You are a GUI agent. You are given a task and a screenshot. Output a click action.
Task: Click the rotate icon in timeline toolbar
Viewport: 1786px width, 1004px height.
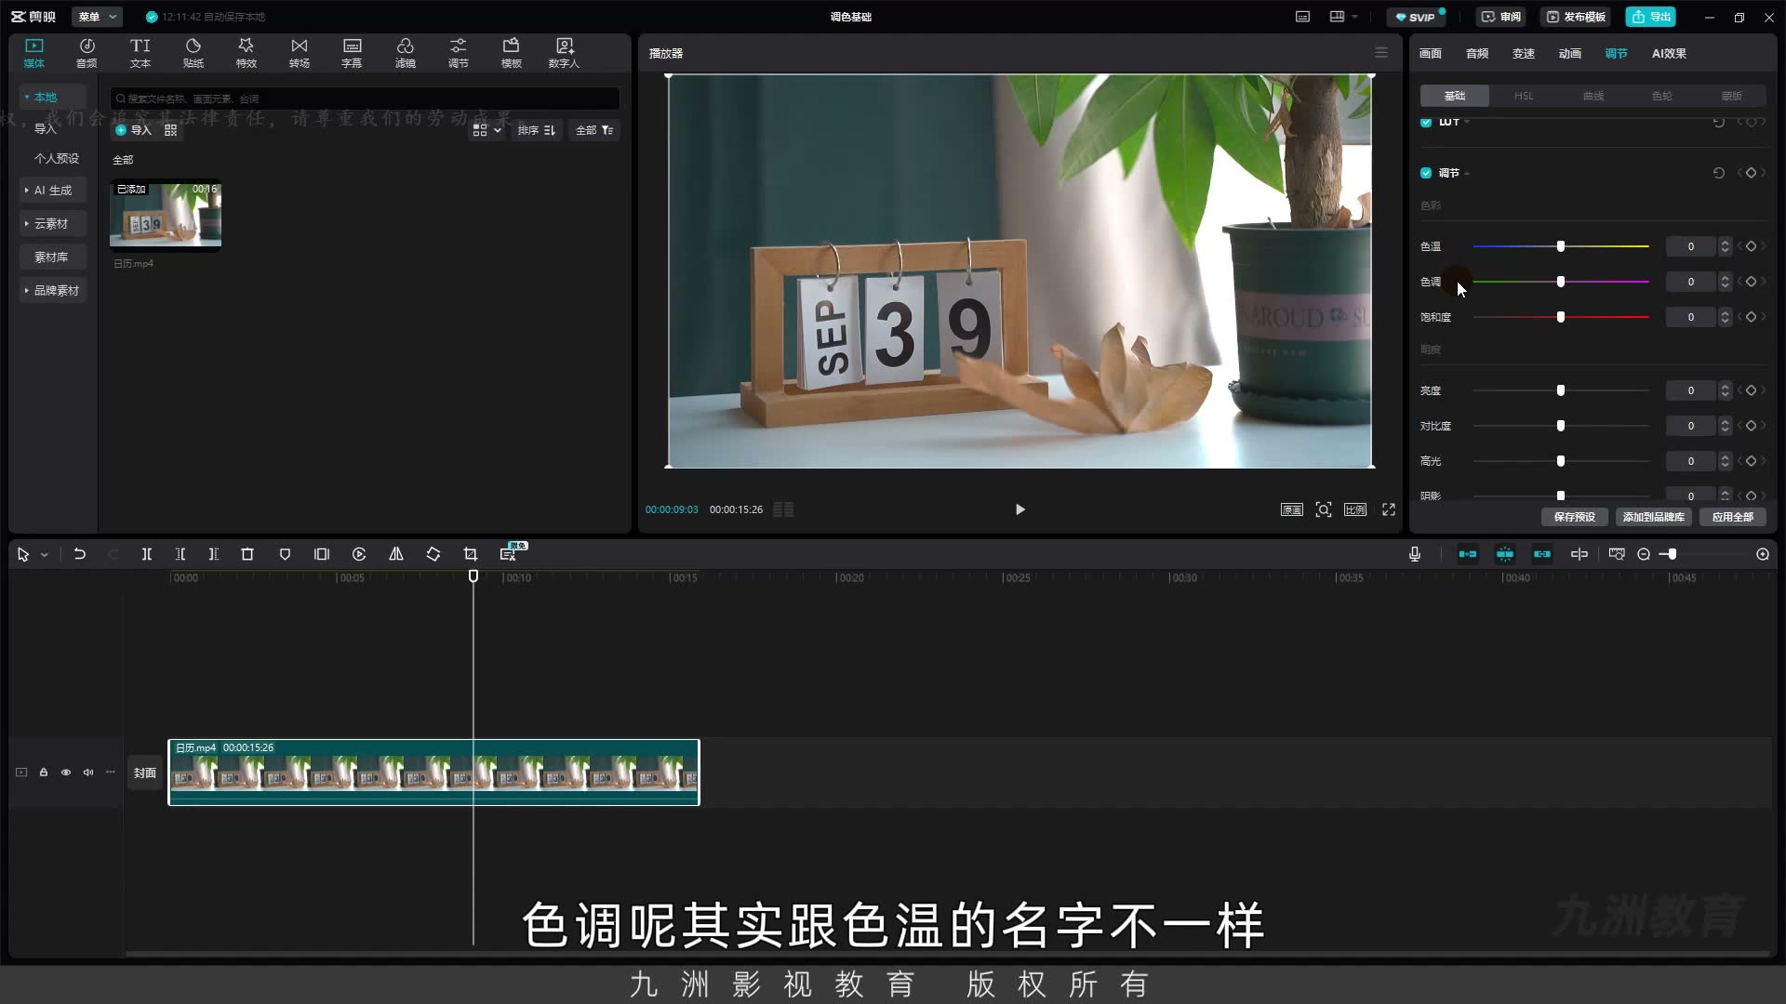click(433, 554)
